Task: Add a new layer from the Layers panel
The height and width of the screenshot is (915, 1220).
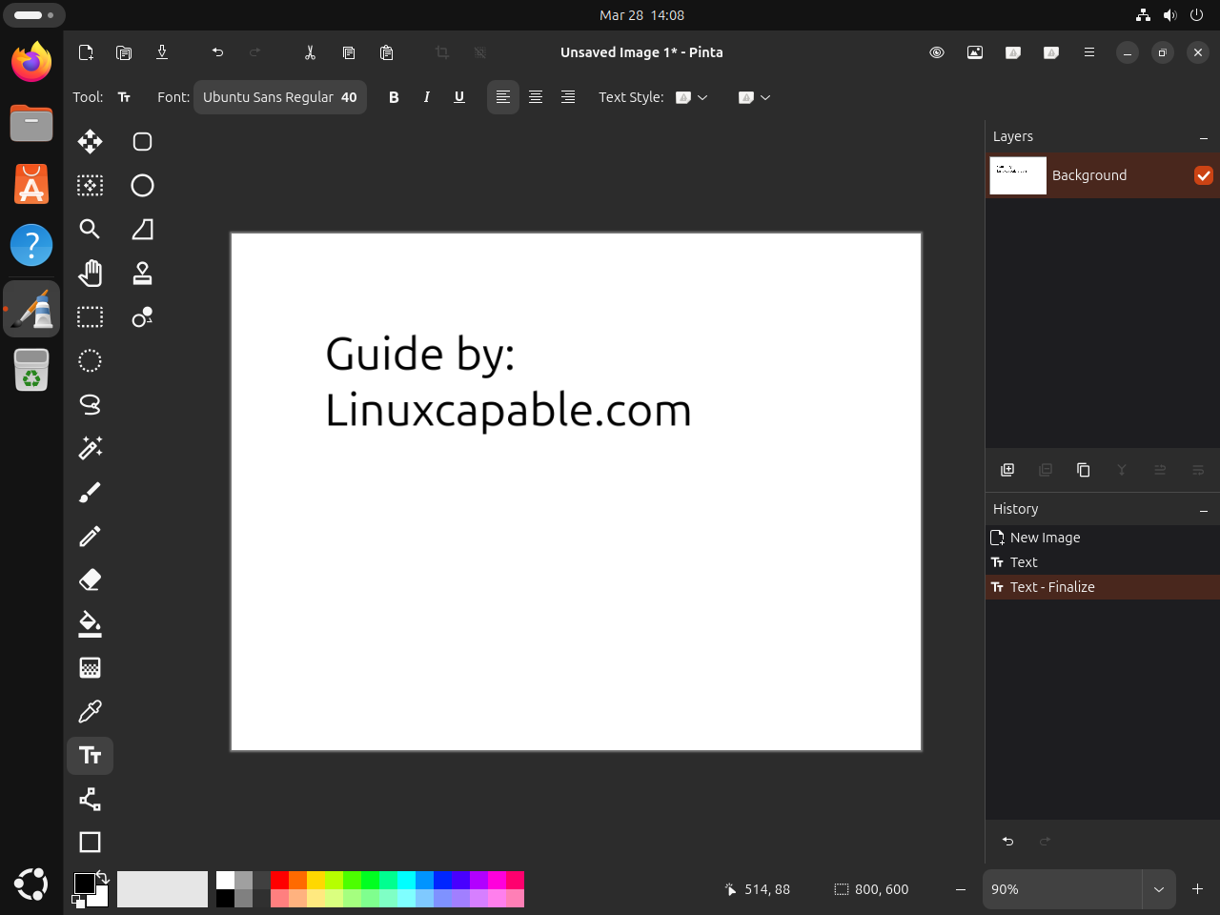Action: point(1007,470)
